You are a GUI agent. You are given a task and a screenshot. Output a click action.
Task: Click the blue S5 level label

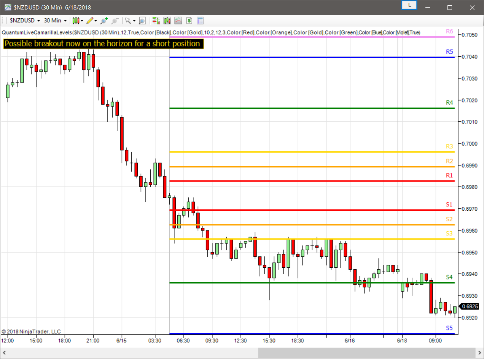[x=449, y=328]
